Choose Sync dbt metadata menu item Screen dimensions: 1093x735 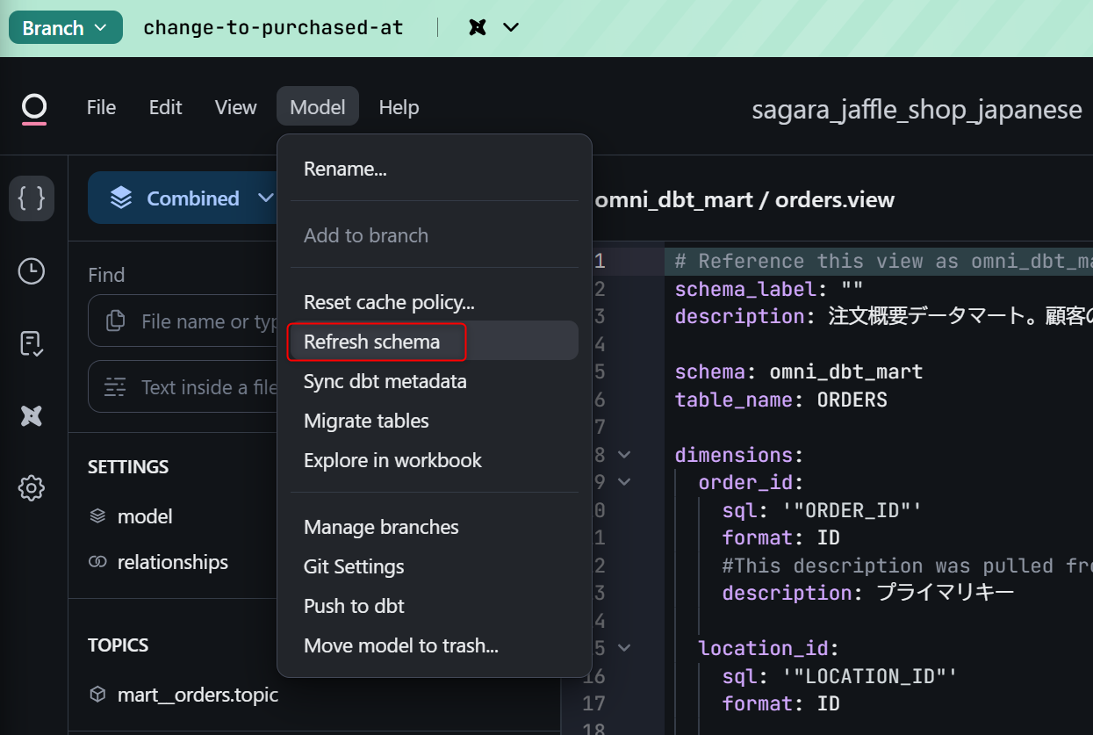(385, 381)
